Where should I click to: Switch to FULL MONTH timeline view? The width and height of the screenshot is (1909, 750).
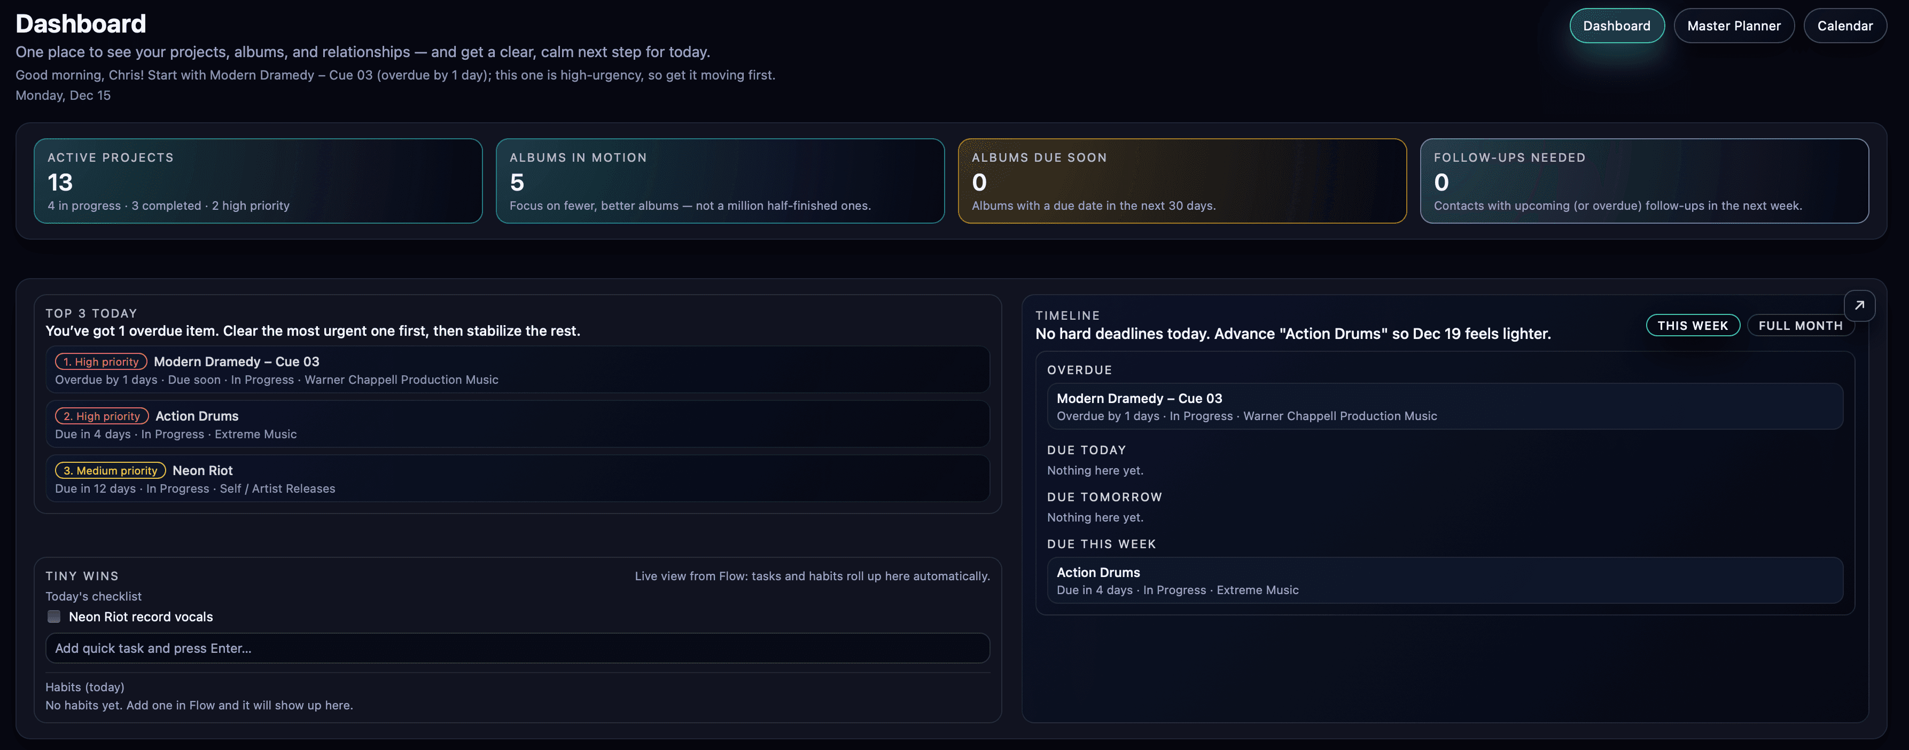1801,325
